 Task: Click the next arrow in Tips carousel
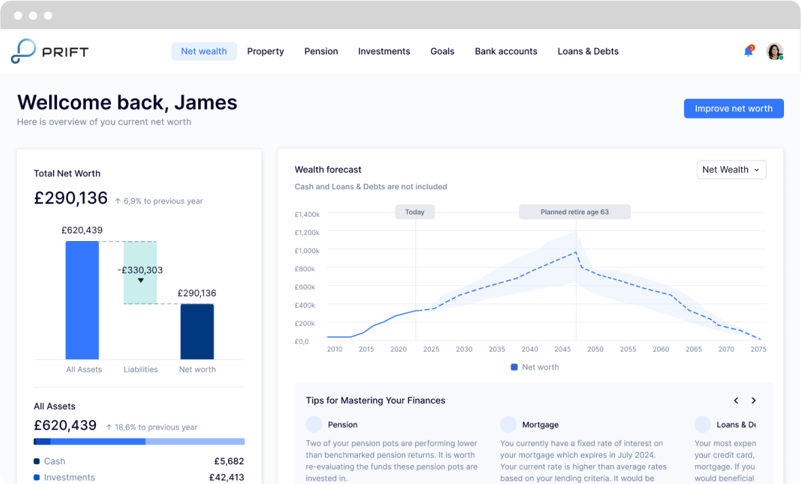753,400
